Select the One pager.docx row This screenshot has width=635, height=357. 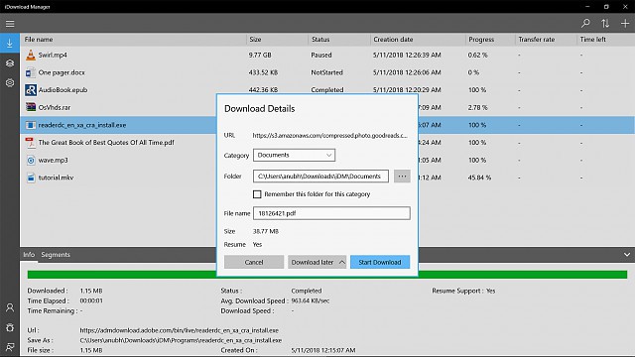[327, 72]
